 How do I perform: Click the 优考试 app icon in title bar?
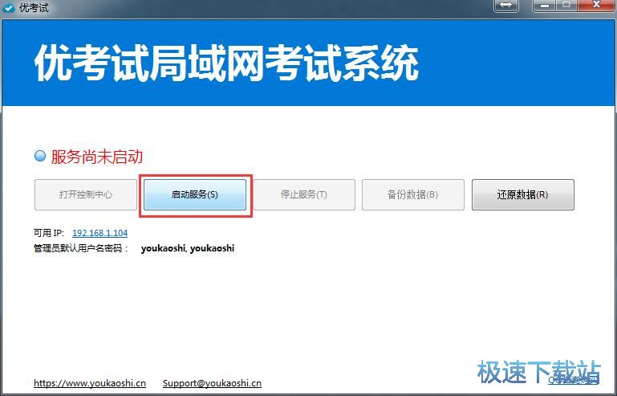[x=9, y=6]
